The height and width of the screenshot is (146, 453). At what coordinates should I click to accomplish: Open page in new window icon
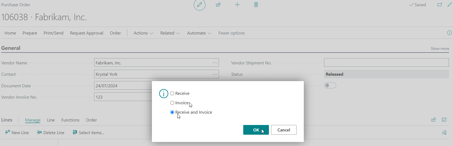[x=440, y=5]
